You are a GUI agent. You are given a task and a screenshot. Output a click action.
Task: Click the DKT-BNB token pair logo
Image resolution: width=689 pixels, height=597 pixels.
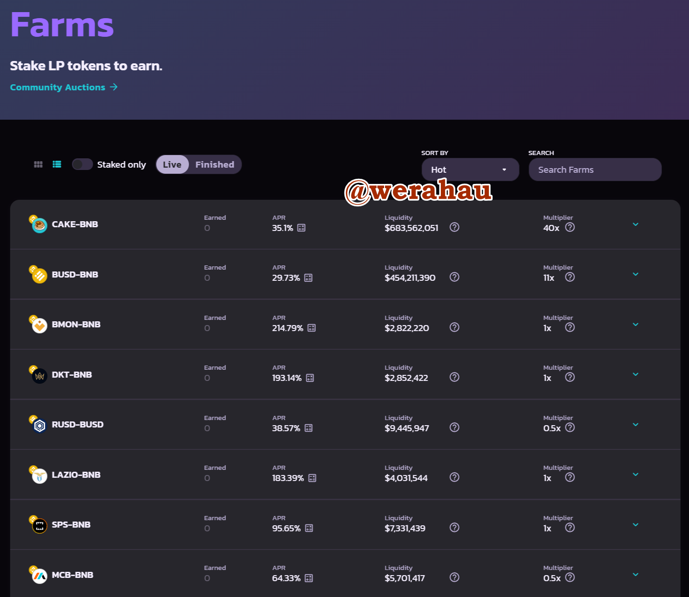tap(38, 374)
